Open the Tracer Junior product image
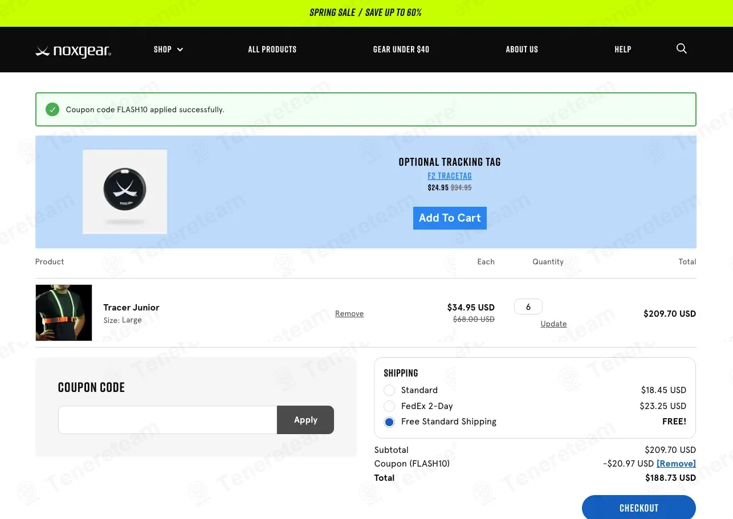 (x=64, y=313)
